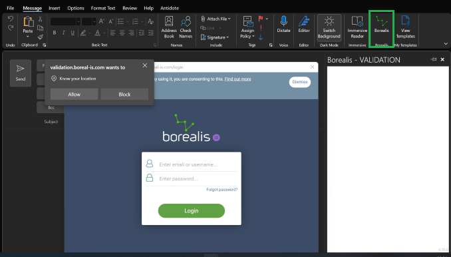
Task: Open the Address Book
Action: tap(169, 27)
